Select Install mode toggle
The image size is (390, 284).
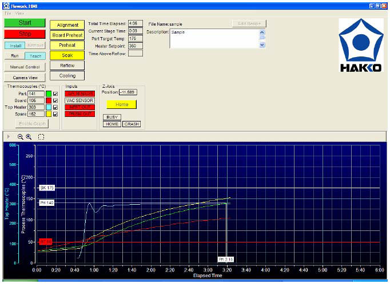tap(15, 46)
